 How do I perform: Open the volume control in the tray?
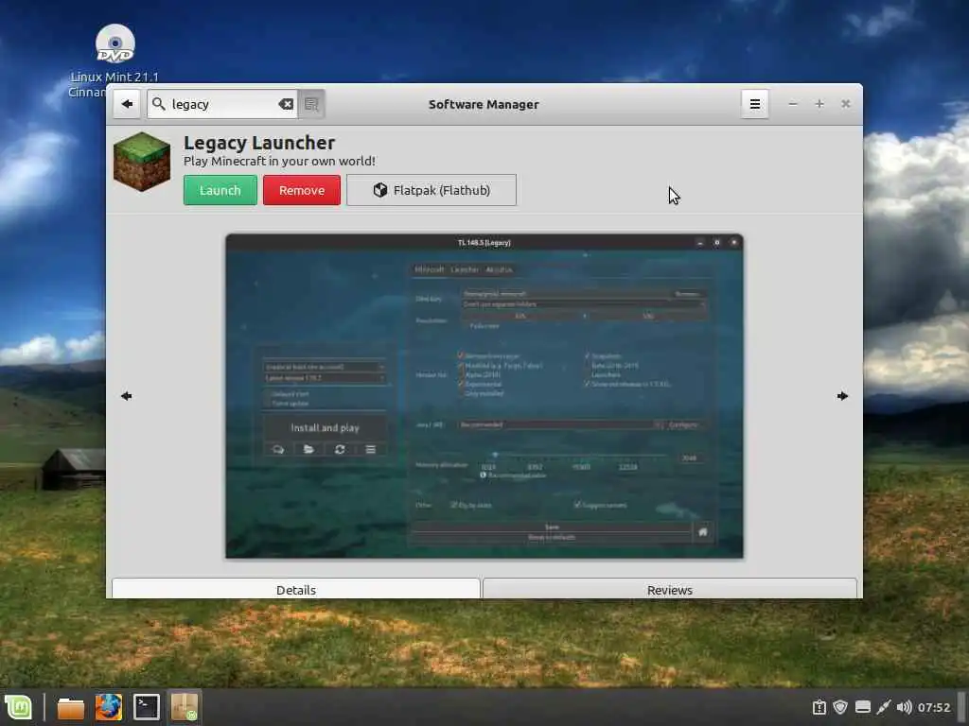pos(904,707)
